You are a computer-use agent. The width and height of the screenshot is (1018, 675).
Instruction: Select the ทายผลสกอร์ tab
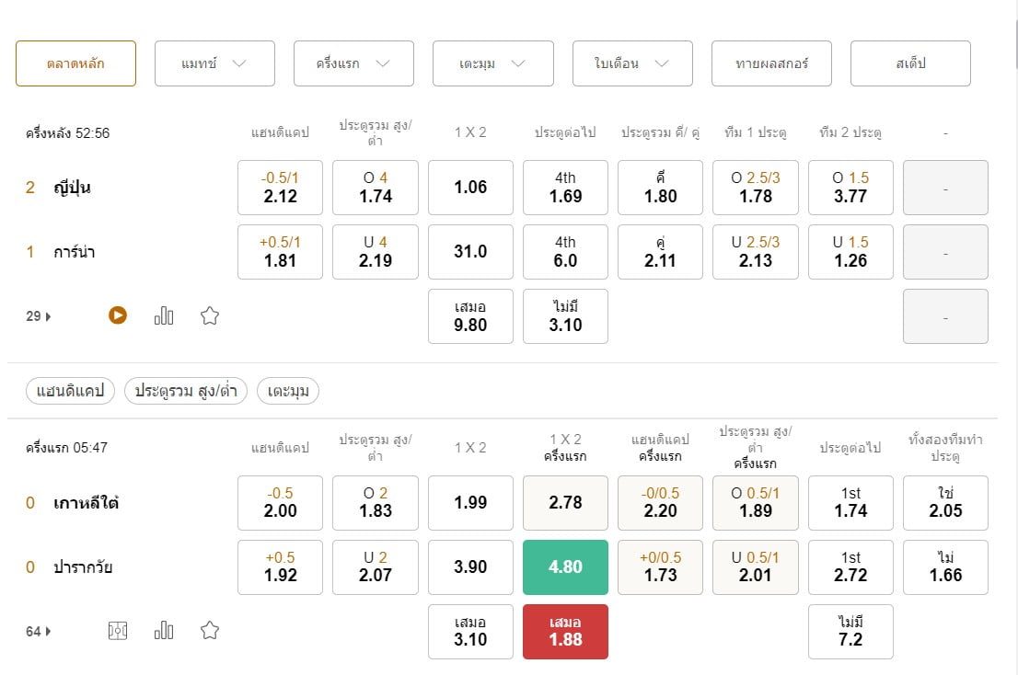[771, 63]
